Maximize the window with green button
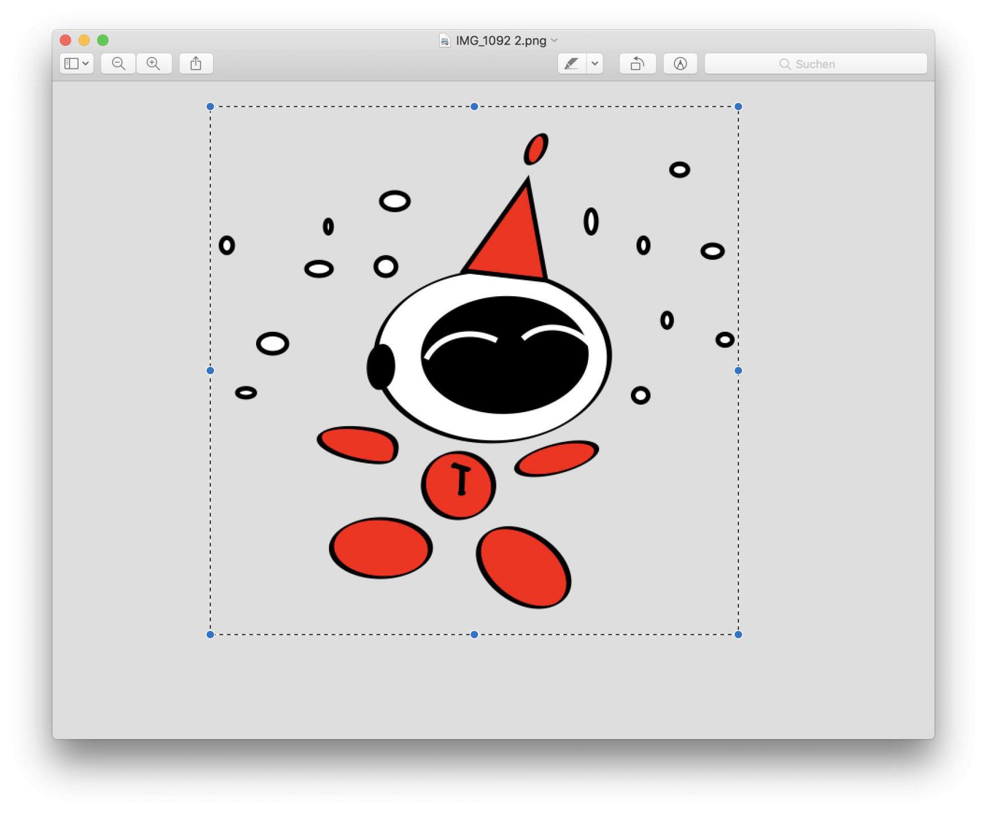The width and height of the screenshot is (987, 814). pyautogui.click(x=103, y=40)
